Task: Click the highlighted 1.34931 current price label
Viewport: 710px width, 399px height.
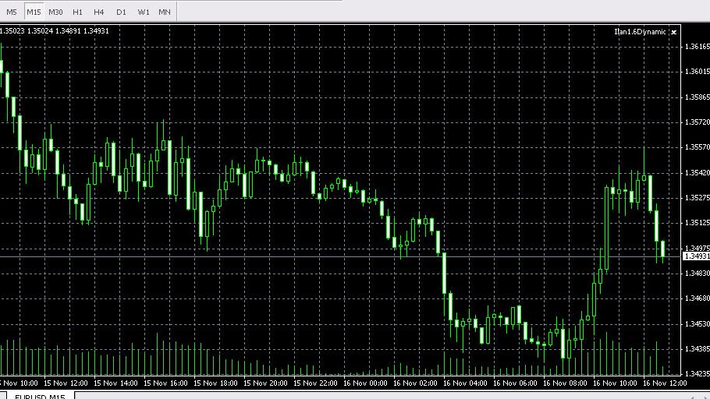Action: tap(697, 256)
